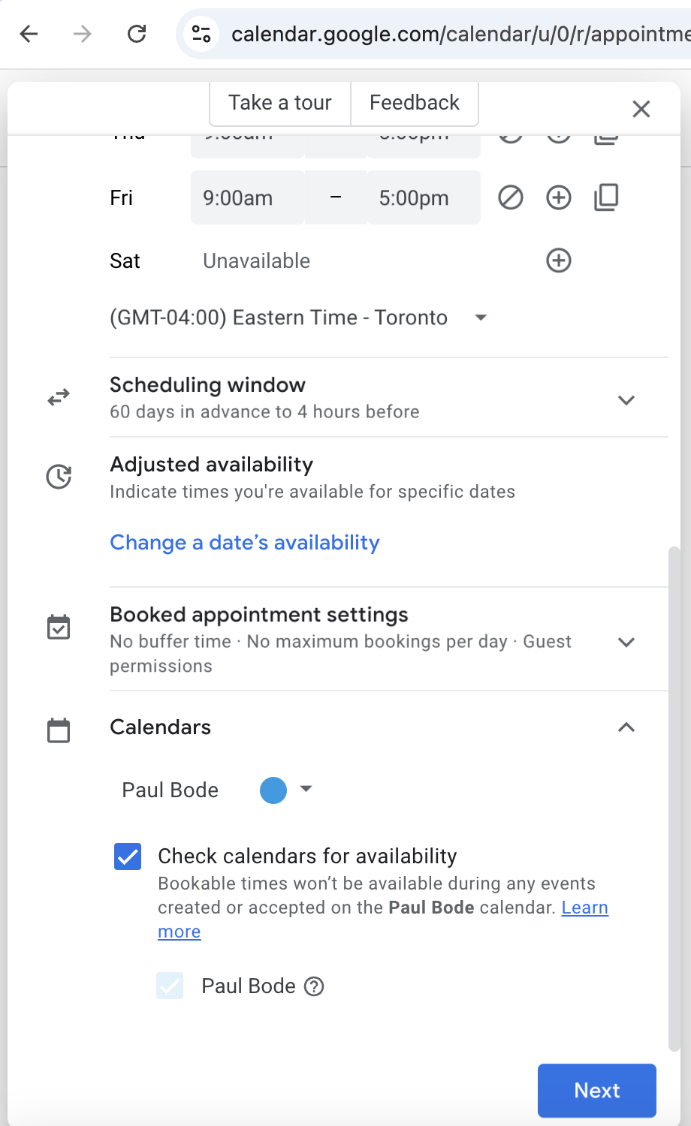Open the Feedback tab

[x=415, y=103]
